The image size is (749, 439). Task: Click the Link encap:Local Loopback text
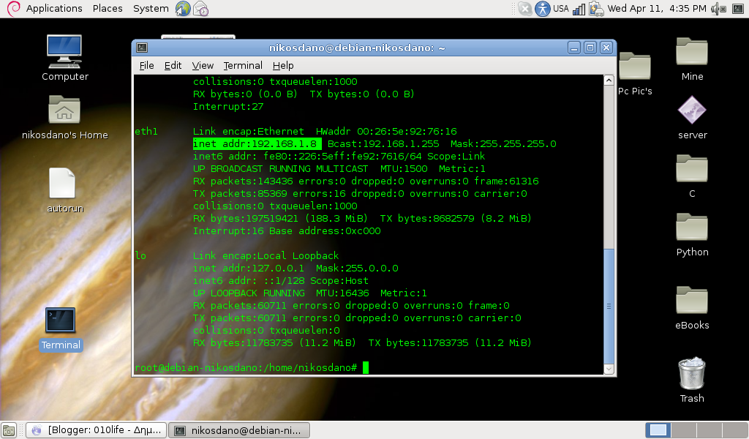266,255
